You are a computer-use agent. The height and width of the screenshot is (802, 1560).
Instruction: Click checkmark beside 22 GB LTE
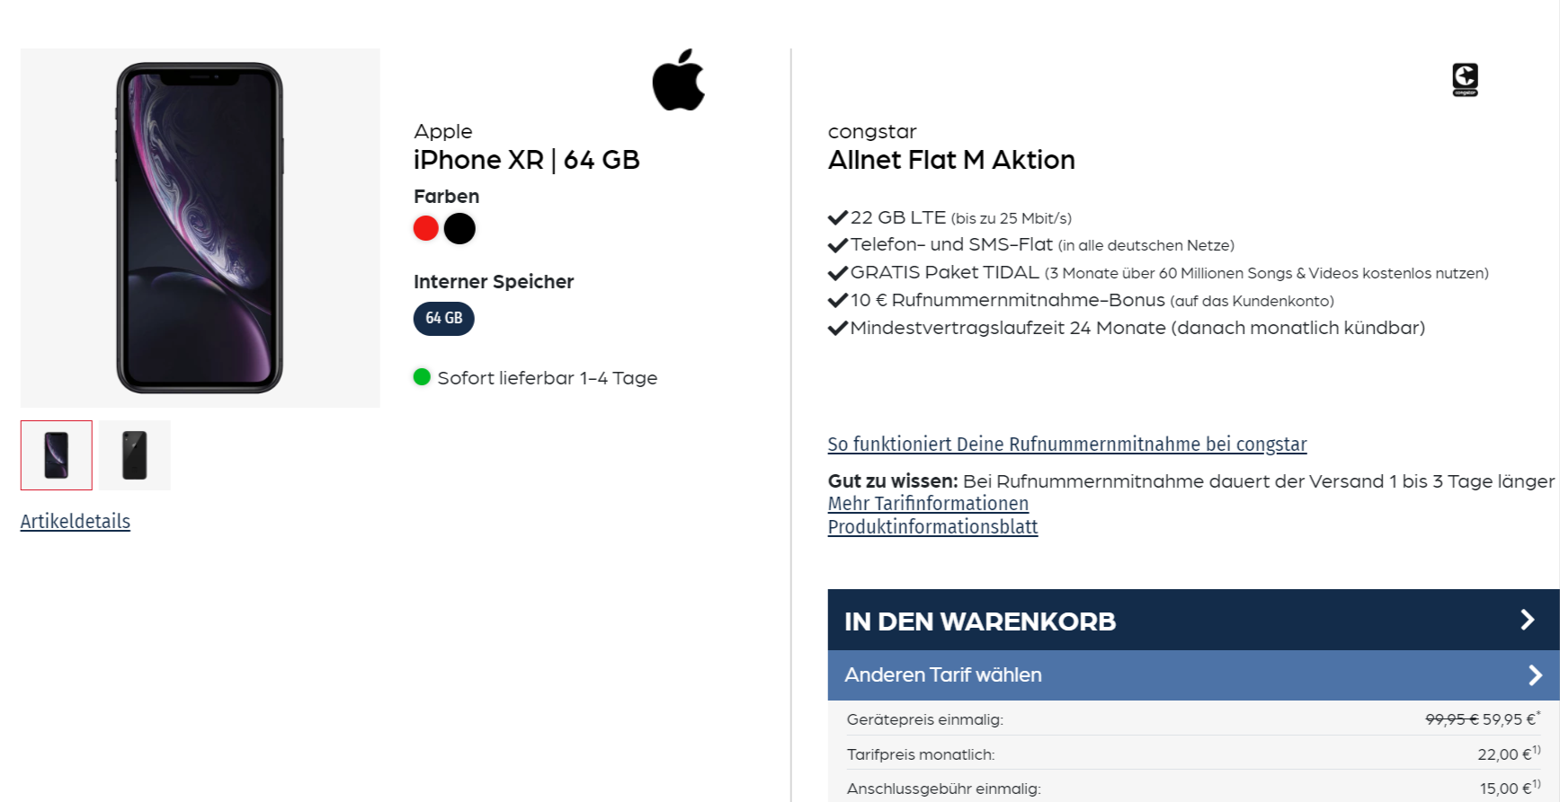[x=838, y=217]
